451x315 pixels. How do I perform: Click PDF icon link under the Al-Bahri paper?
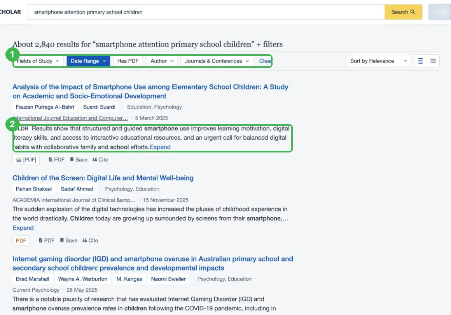[x=56, y=159]
